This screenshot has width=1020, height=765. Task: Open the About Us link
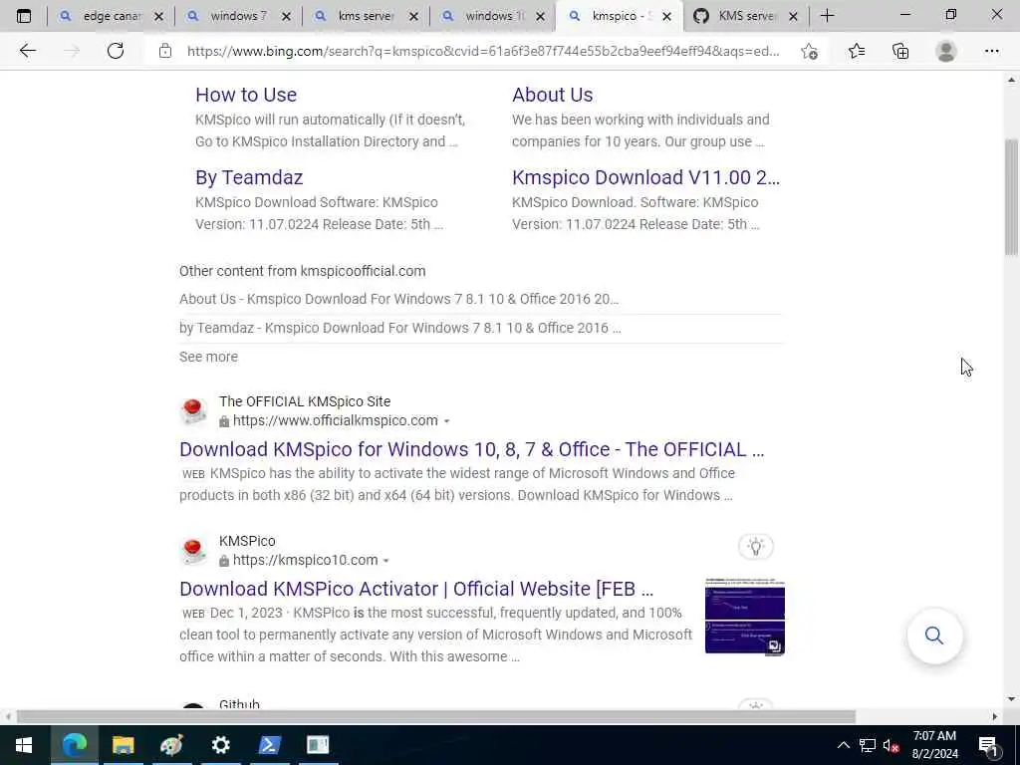(x=552, y=95)
